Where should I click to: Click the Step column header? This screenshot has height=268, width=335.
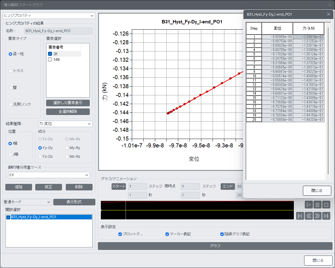tap(254, 28)
